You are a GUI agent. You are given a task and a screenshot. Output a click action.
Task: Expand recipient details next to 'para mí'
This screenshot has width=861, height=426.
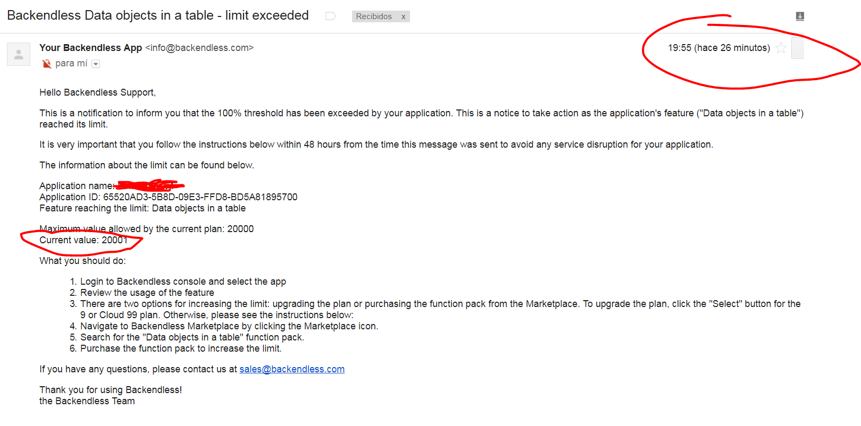[96, 64]
